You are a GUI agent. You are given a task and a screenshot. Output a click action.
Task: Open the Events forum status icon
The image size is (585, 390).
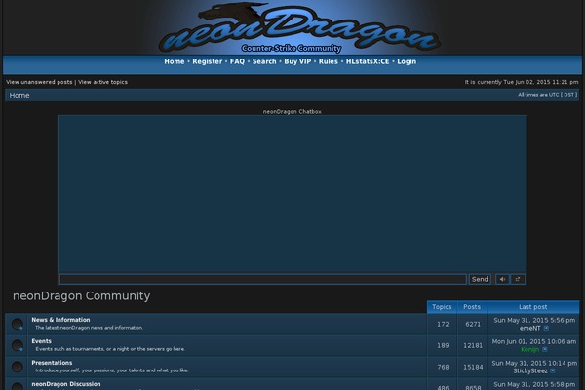coord(18,345)
